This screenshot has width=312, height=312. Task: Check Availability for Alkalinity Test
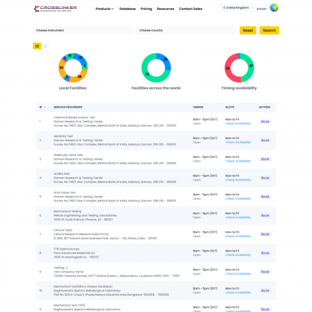238,142
